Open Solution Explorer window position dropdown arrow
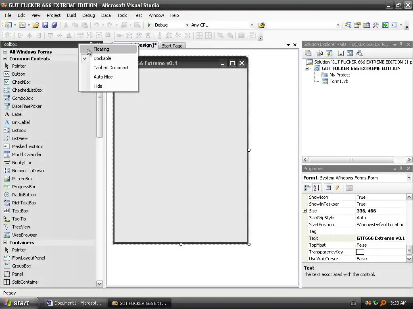413x309 pixels. click(x=394, y=45)
